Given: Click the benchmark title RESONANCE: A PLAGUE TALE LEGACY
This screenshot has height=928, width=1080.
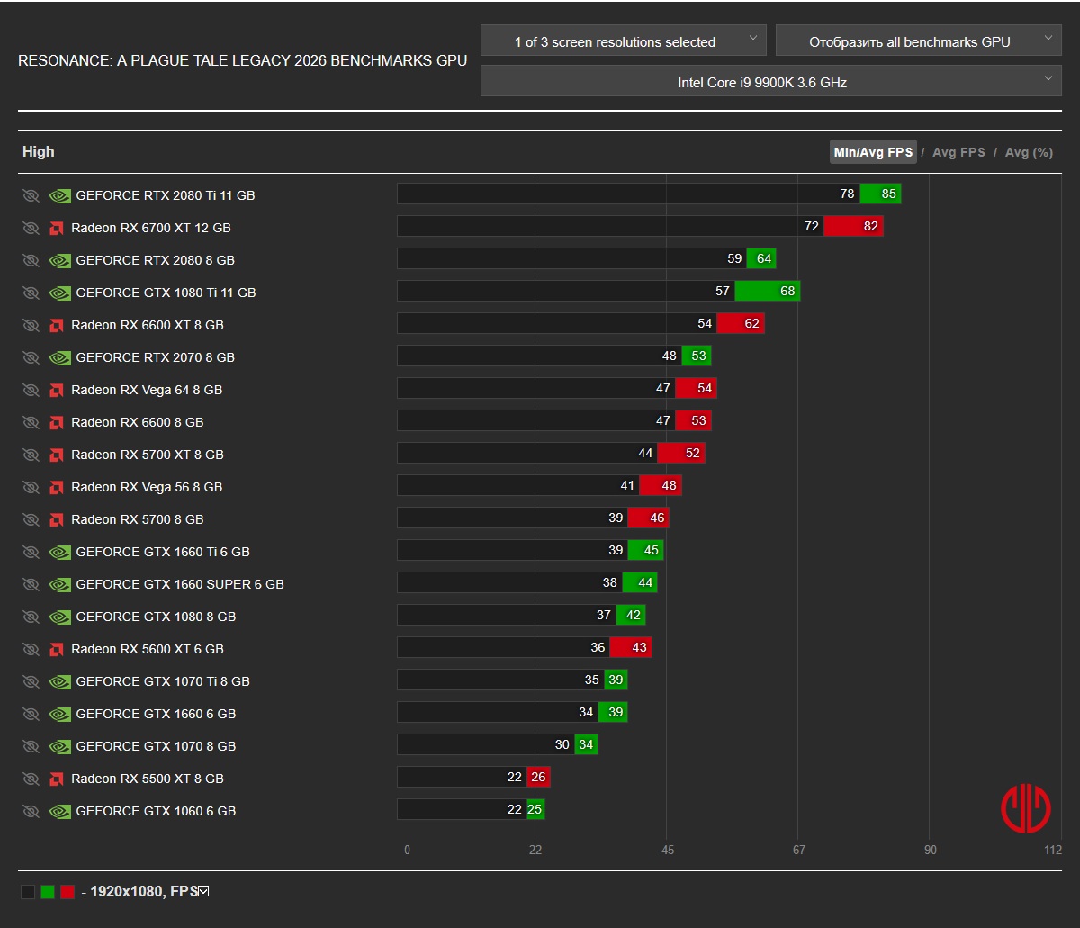Looking at the screenshot, I should click(242, 61).
